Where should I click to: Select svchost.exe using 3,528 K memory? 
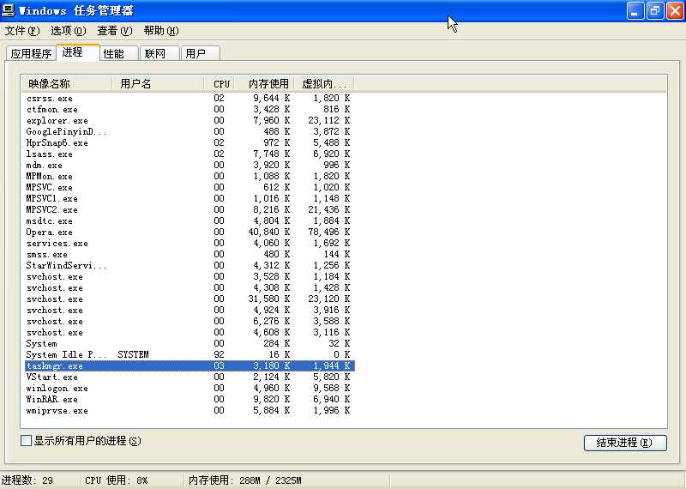190,277
